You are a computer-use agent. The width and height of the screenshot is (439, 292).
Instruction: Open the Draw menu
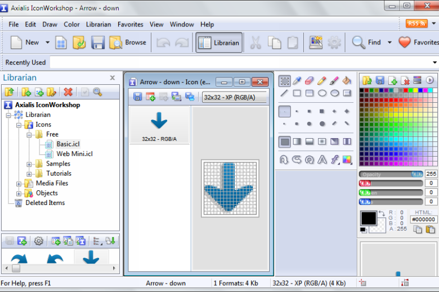(x=50, y=25)
